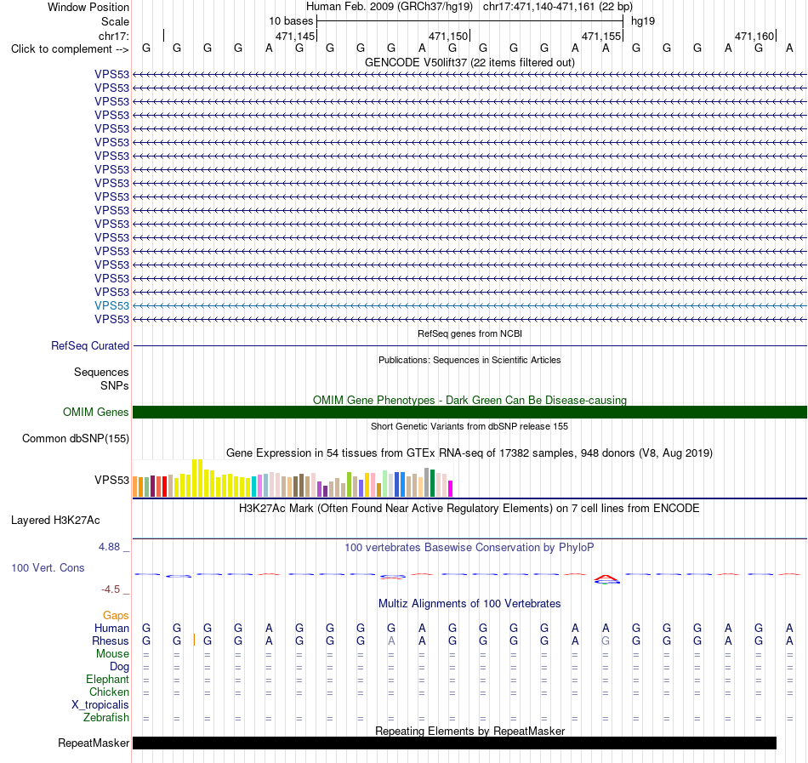The image size is (808, 763).
Task: Click the Human Feb. 2009 (GRCh37/hg19) title
Action: point(389,7)
